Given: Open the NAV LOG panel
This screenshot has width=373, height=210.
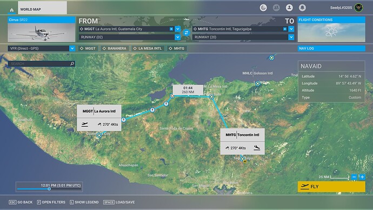Looking at the screenshot, I should (x=331, y=48).
